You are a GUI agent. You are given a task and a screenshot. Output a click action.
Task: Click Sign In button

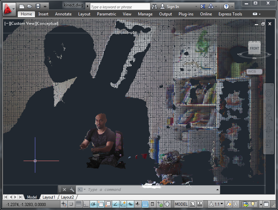[173, 7]
